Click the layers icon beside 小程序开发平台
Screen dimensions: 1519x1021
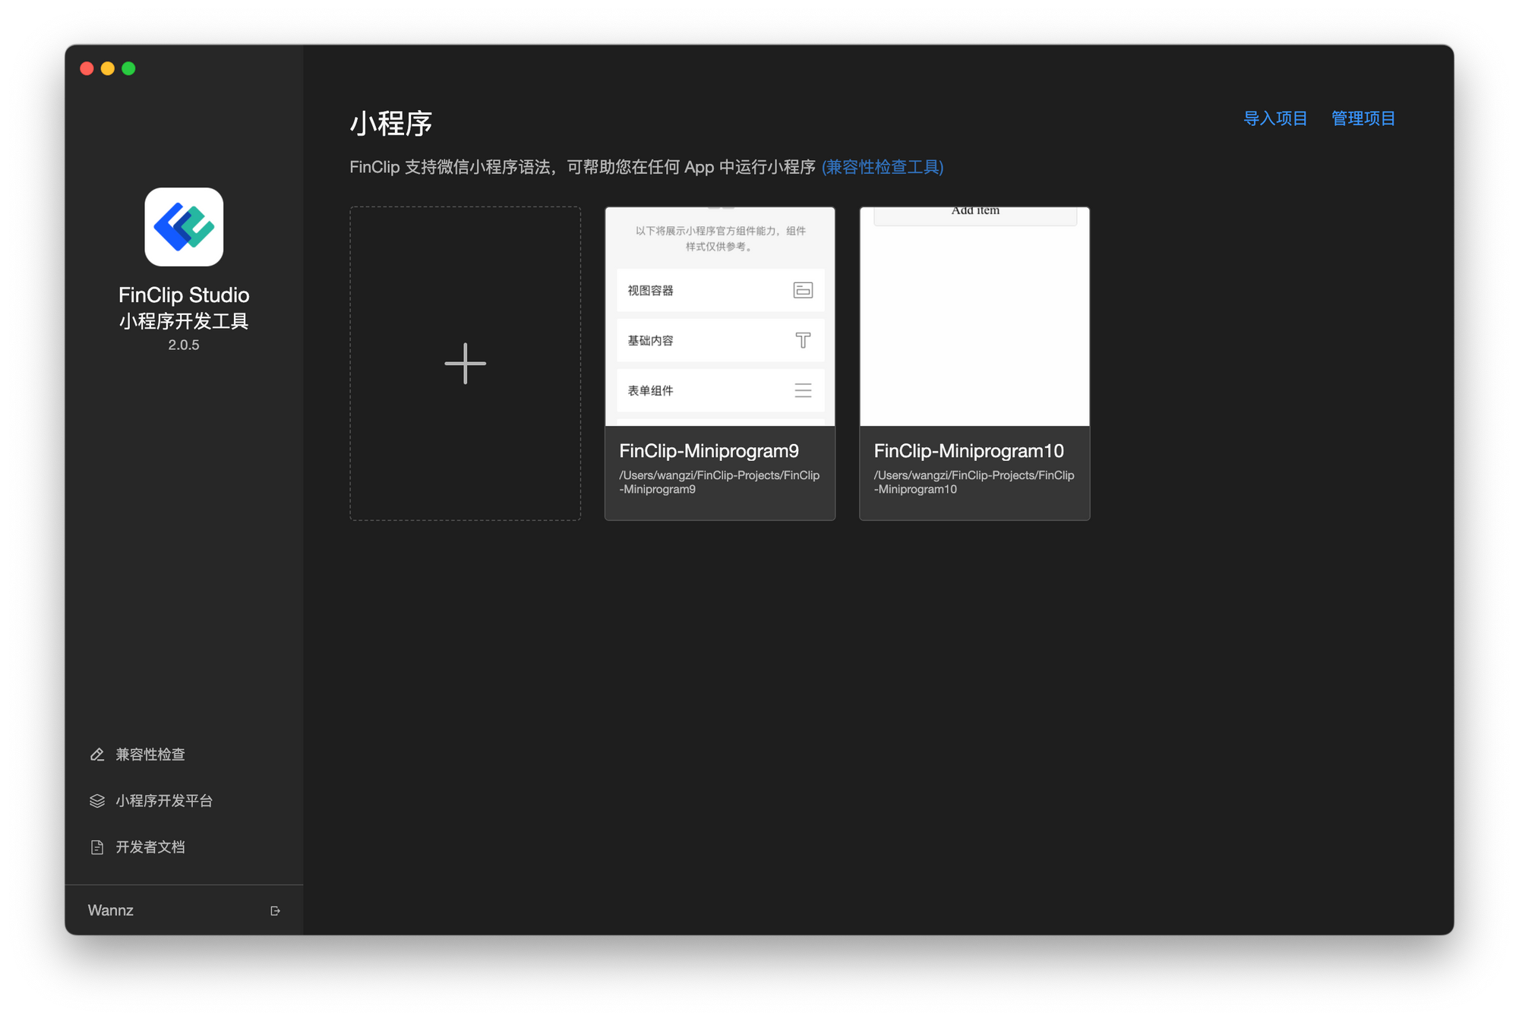click(97, 801)
